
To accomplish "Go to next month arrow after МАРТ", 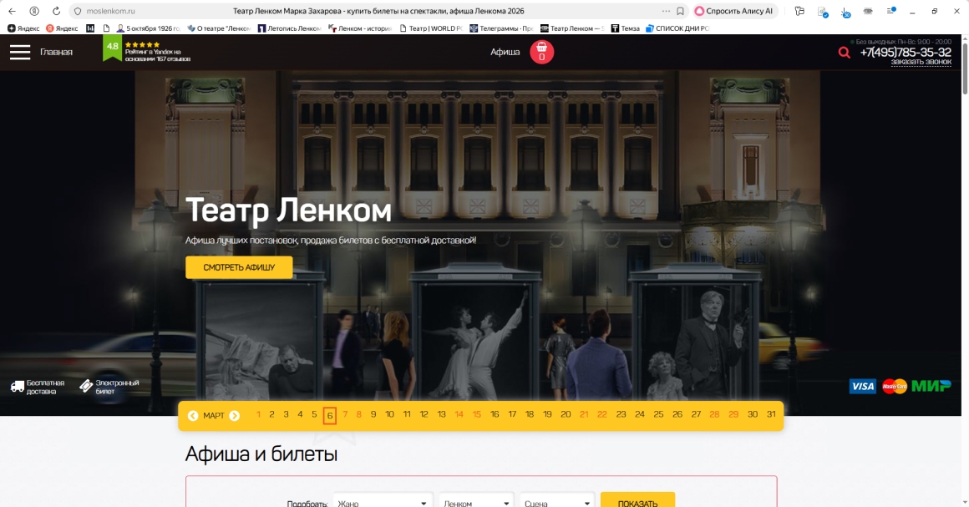I will [x=235, y=415].
